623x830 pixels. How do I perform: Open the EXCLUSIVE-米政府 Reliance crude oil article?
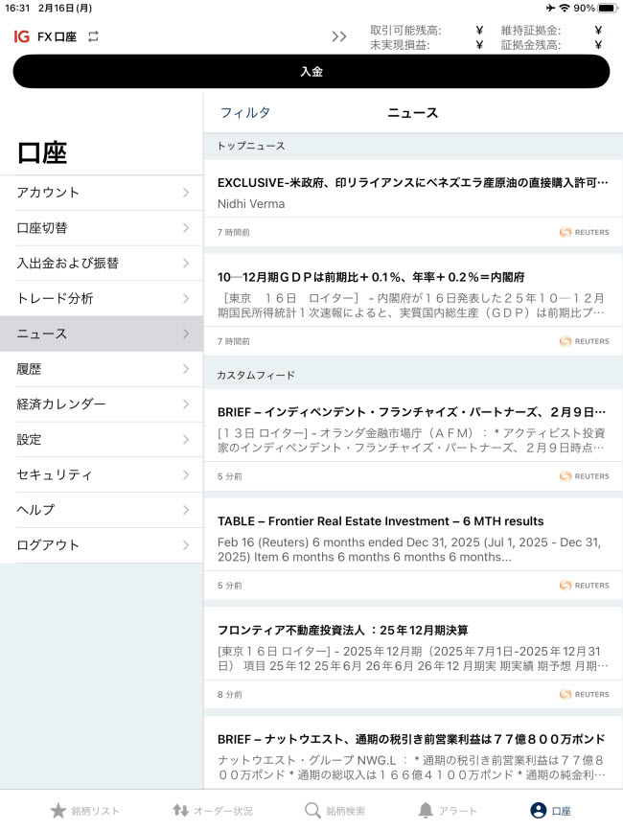tap(413, 203)
